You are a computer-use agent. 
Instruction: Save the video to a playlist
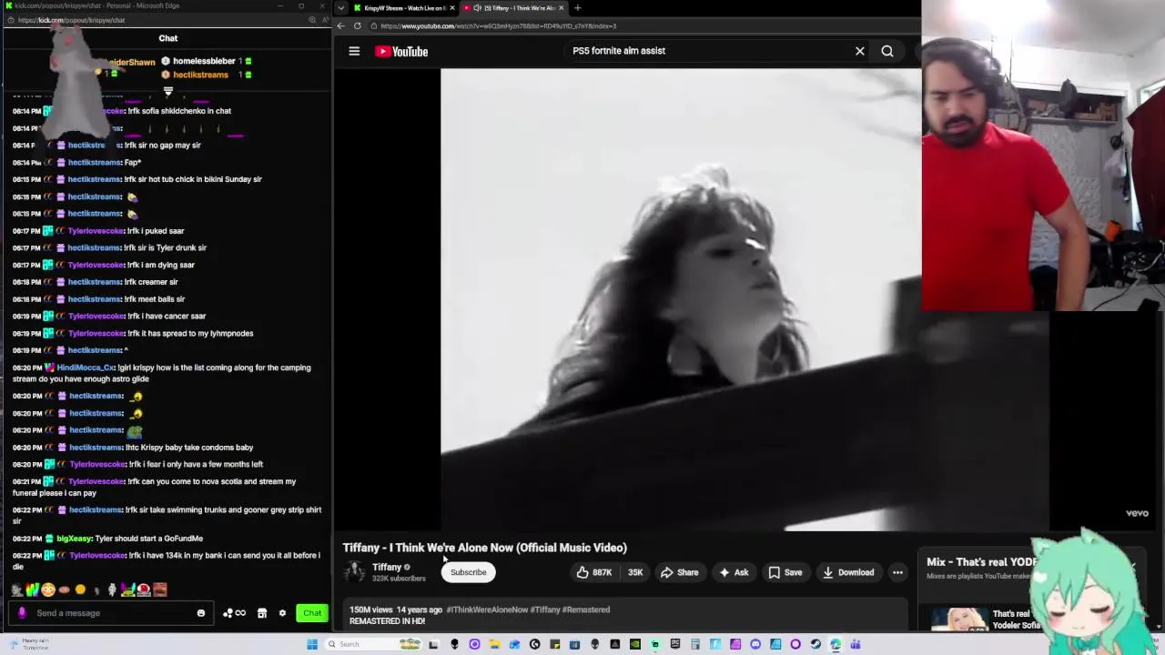pyautogui.click(x=785, y=572)
